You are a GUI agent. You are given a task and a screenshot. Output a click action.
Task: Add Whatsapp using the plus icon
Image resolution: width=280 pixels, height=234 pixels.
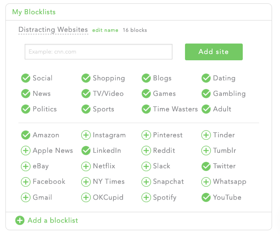pos(206,182)
